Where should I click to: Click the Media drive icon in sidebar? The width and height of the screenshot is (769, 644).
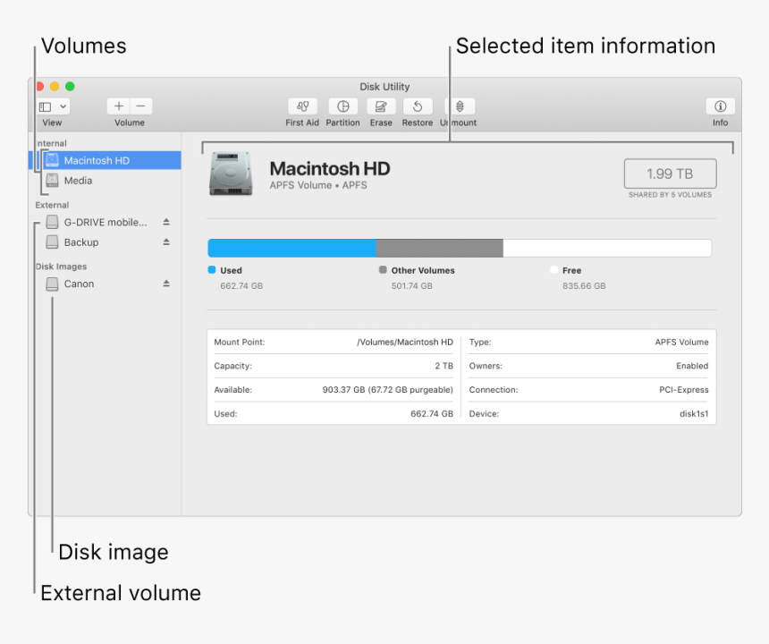point(52,181)
